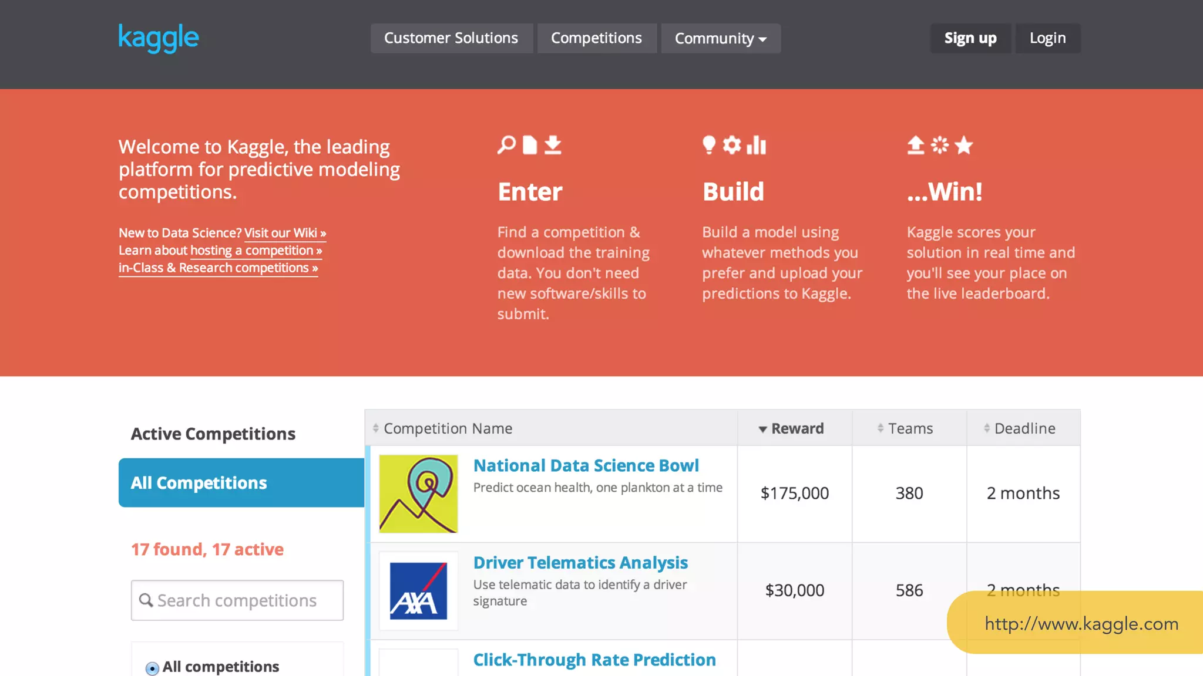This screenshot has height=676, width=1203.
Task: Click the Active Competitions heading
Action: pyautogui.click(x=213, y=434)
